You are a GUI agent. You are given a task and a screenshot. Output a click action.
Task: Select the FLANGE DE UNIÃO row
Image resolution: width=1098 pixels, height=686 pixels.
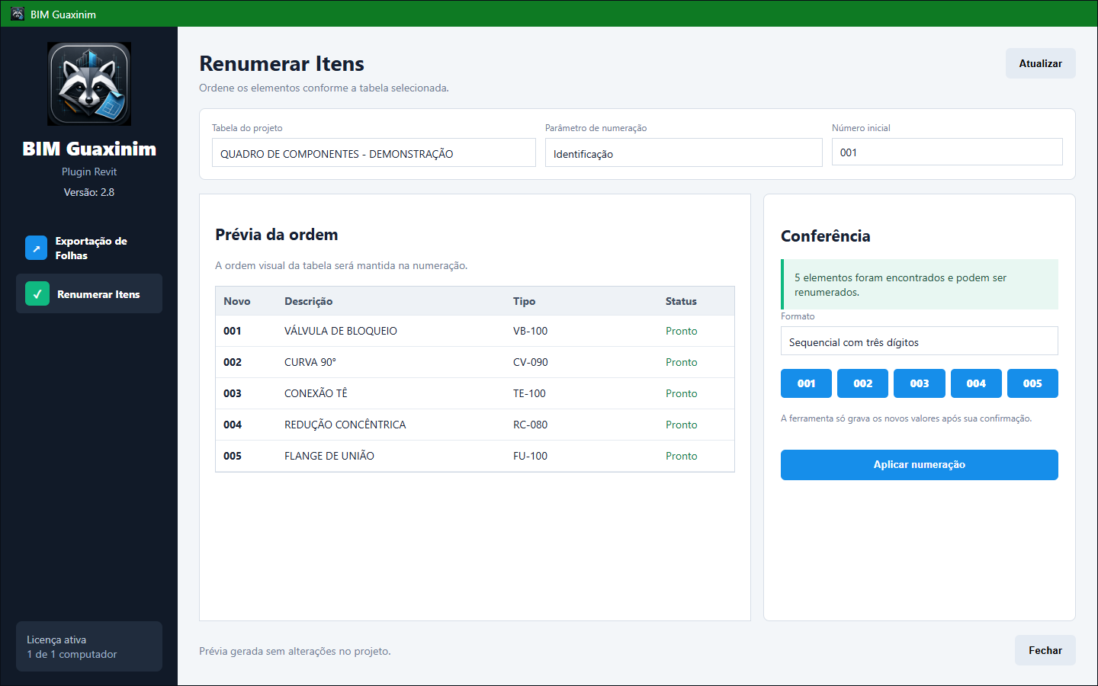(x=475, y=456)
